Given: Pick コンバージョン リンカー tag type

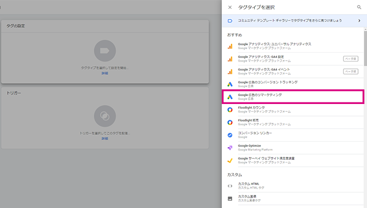Looking at the screenshot, I should (255, 133).
